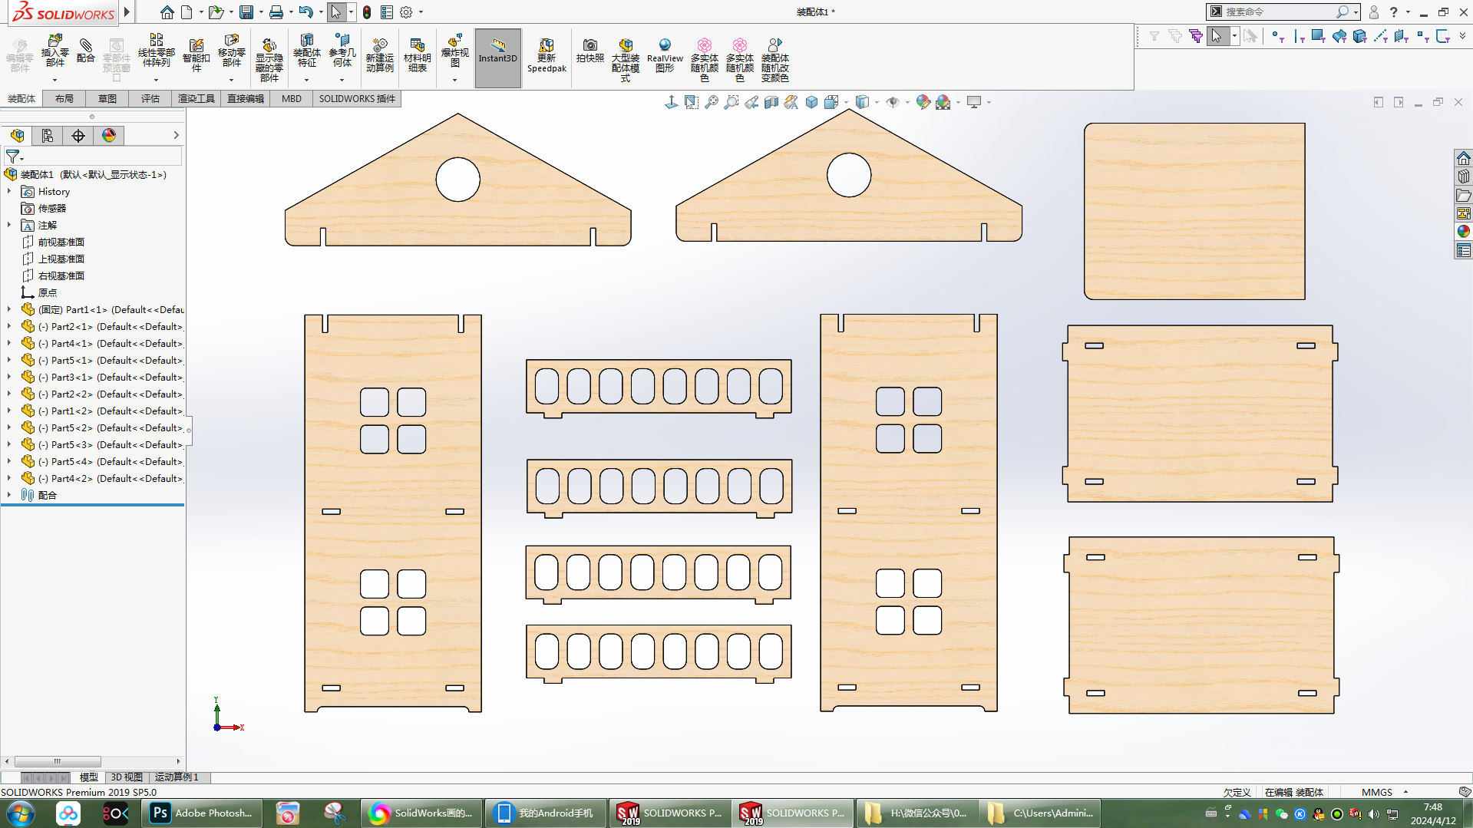Click the Zoom to Fit magnifier icon
Image resolution: width=1473 pixels, height=828 pixels.
[712, 102]
